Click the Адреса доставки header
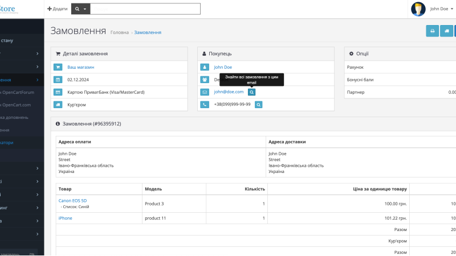Image resolution: width=456 pixels, height=256 pixels. point(287,142)
